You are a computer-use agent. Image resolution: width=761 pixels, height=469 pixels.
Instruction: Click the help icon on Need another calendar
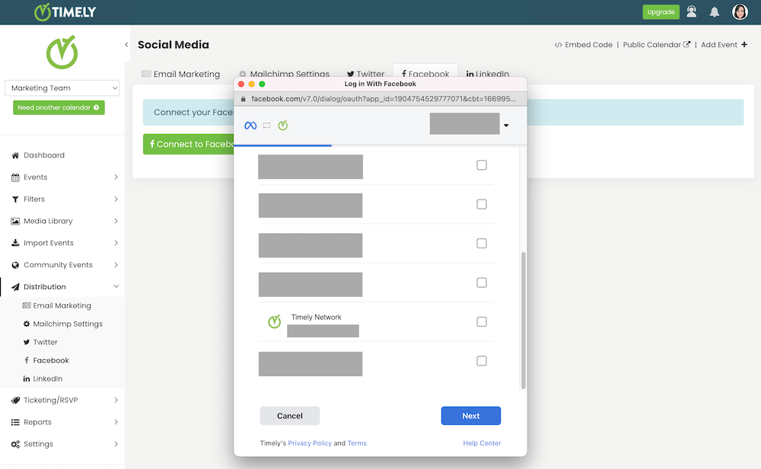coord(96,108)
